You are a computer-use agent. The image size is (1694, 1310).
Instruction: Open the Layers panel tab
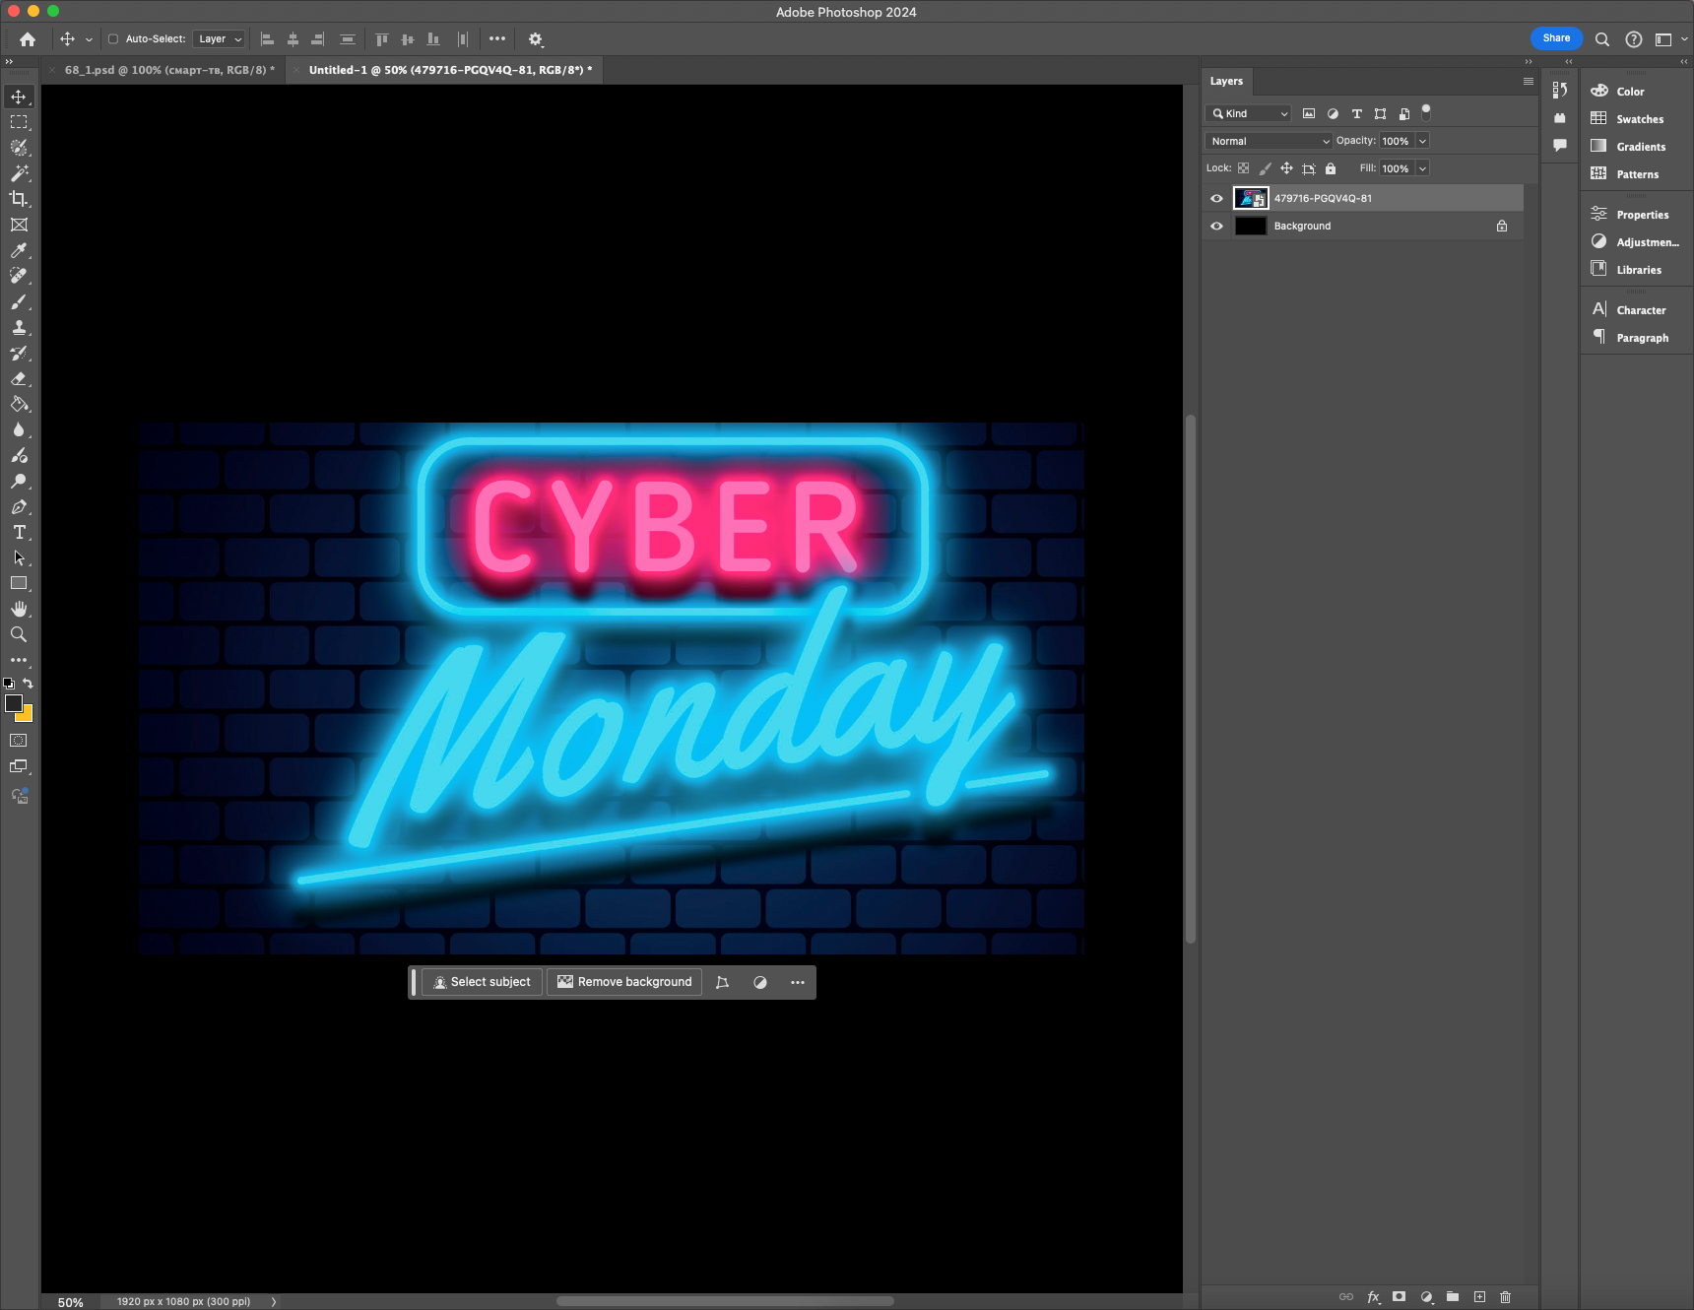[x=1226, y=81]
